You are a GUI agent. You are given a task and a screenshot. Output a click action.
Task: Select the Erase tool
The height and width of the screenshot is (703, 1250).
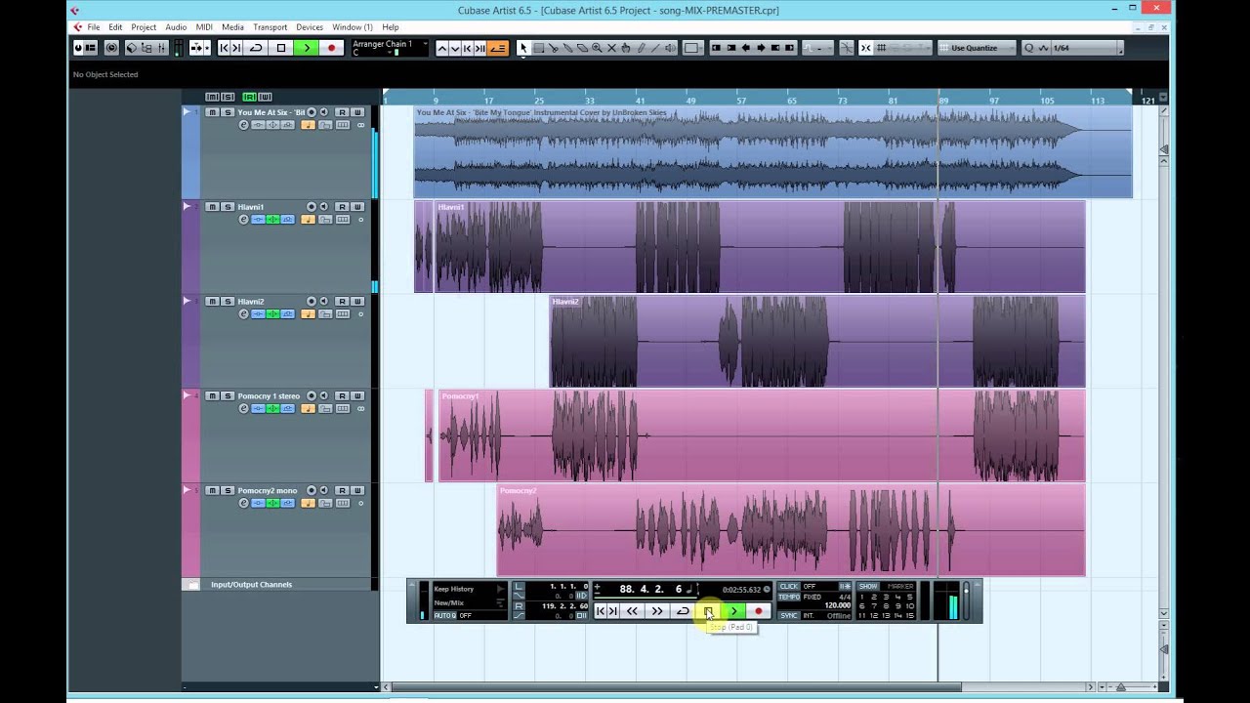point(582,48)
